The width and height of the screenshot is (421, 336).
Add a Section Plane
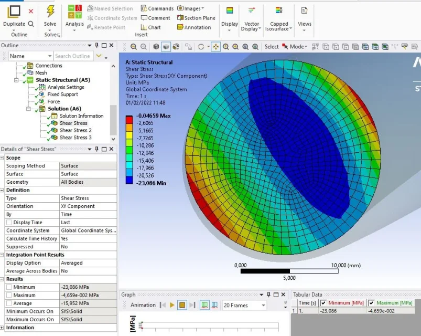pyautogui.click(x=196, y=18)
